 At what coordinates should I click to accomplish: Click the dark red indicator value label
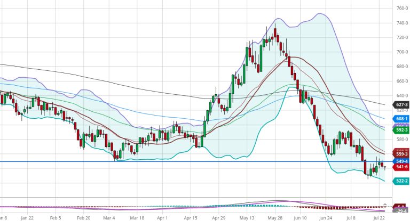pos(401,207)
